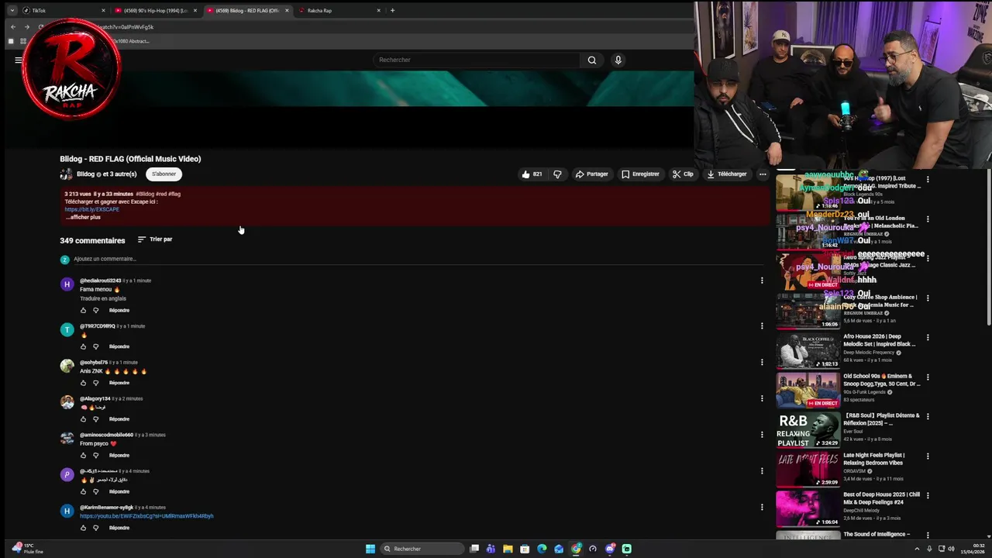Viewport: 992px width, 558px height.
Task: Go forward with browser forward arrow
Action: 27,26
